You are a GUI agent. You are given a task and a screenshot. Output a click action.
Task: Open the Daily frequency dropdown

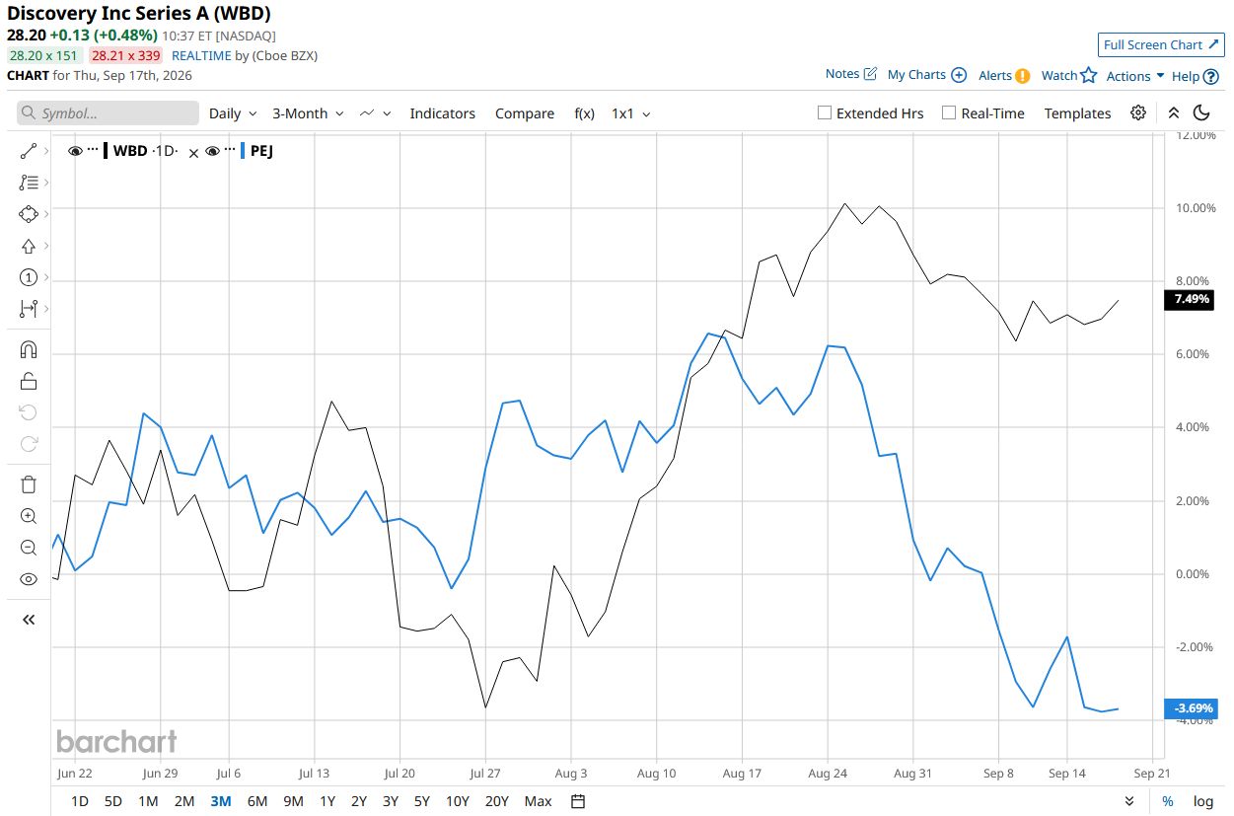(x=233, y=113)
